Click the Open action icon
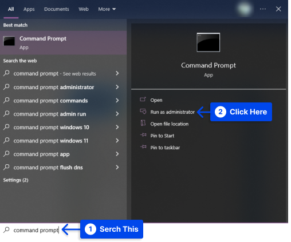291x242 pixels. [143, 100]
